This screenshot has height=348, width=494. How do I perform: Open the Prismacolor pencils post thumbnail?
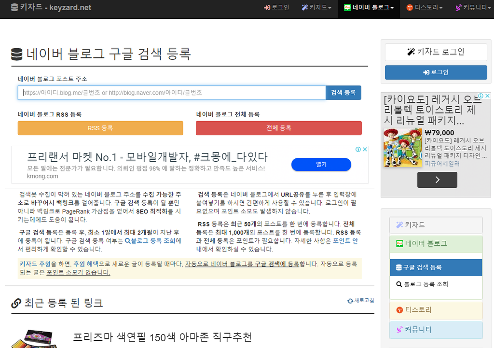point(34,338)
